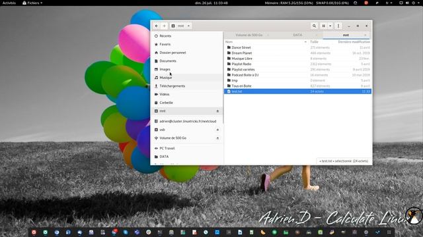Close the DATA tab
The image size is (423, 237).
coord(317,35)
